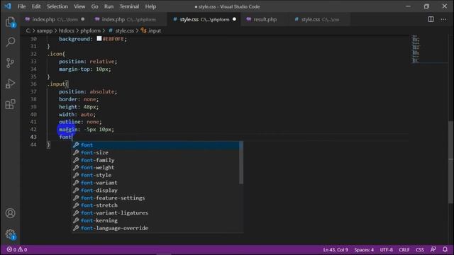The height and width of the screenshot is (255, 454).
Task: Open the Search view in activity bar
Action: [x=10, y=42]
